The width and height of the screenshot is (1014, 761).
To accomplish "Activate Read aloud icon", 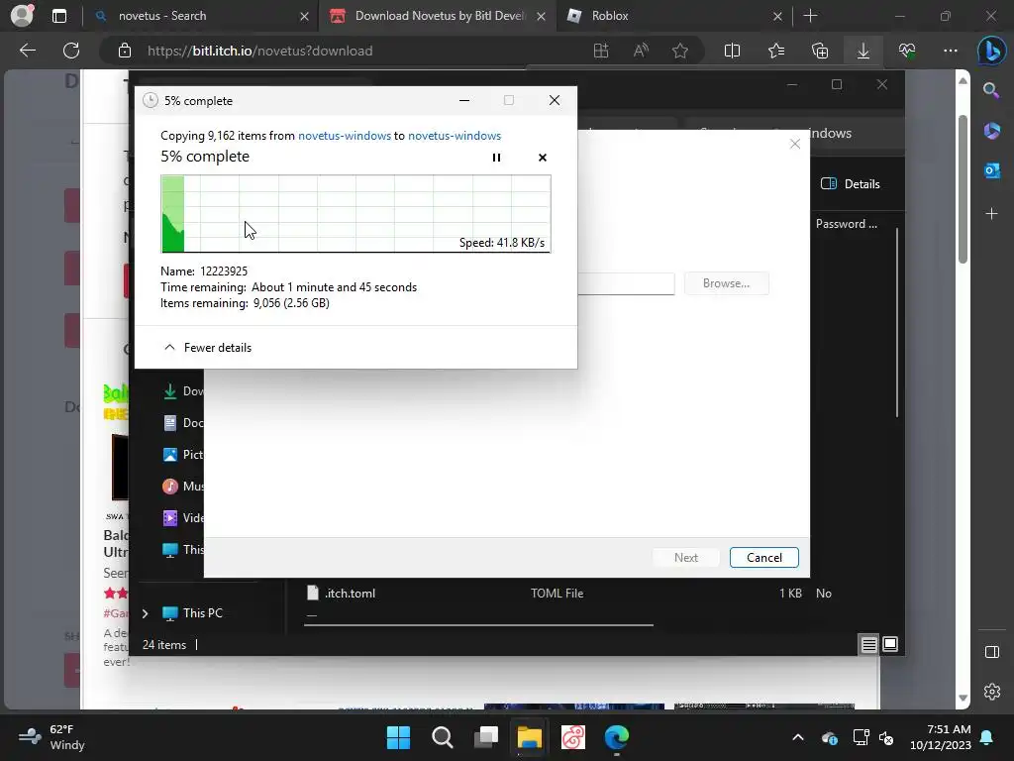I will [641, 51].
